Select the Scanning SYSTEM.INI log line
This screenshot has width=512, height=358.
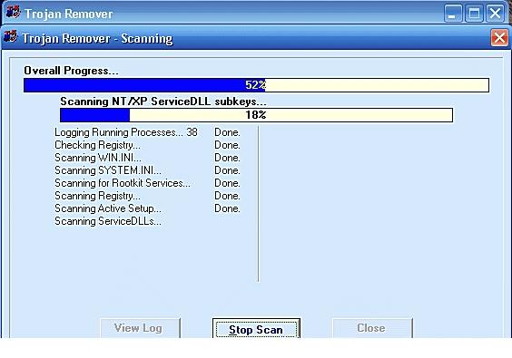point(147,170)
